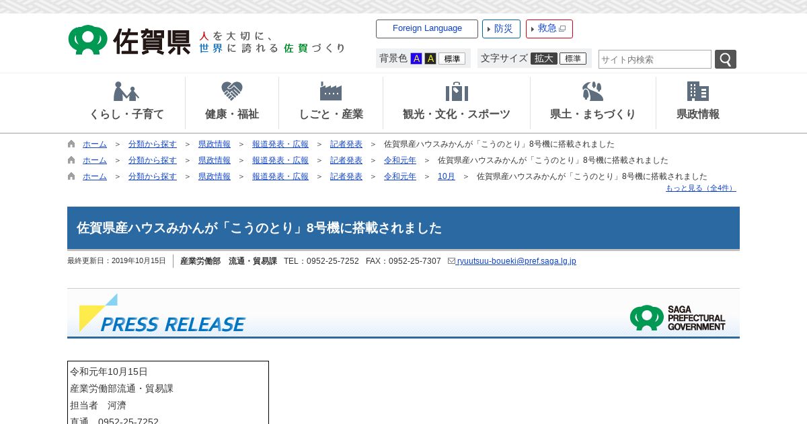Open the くらし・子育て menu
This screenshot has height=424, width=807.
click(126, 103)
